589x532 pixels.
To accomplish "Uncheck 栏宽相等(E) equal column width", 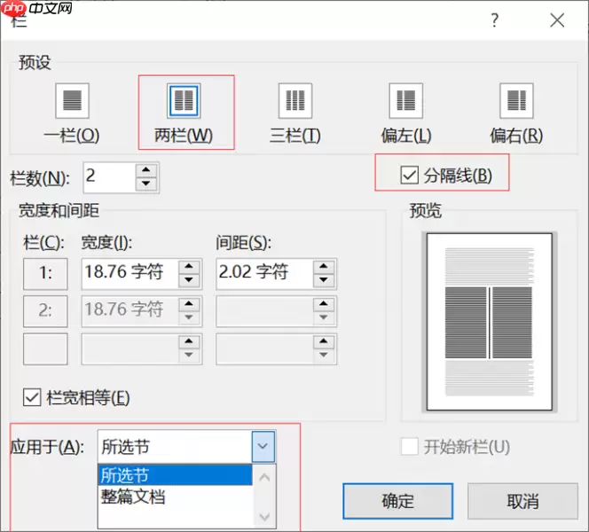I will click(x=32, y=397).
